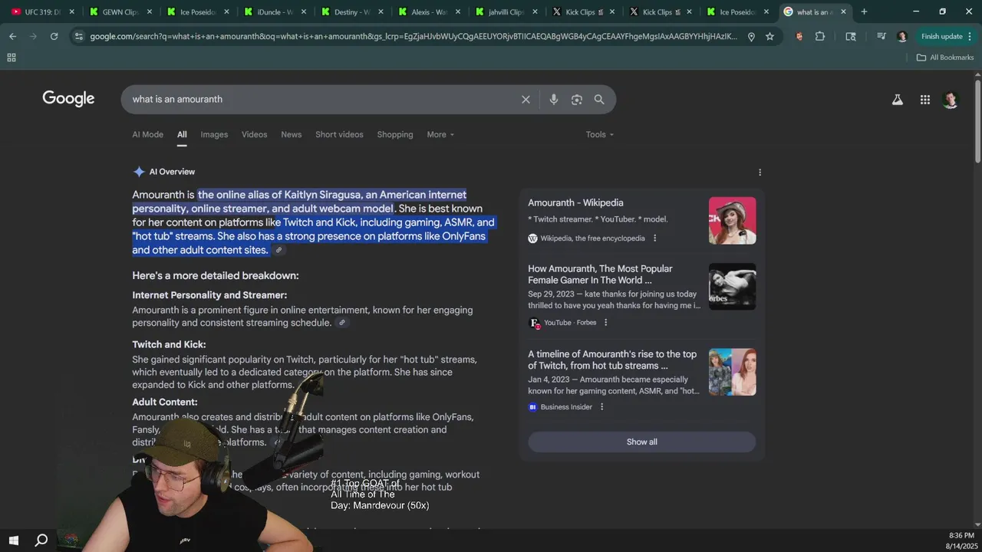The width and height of the screenshot is (982, 552).
Task: Click the Show all sources button
Action: [x=641, y=442]
